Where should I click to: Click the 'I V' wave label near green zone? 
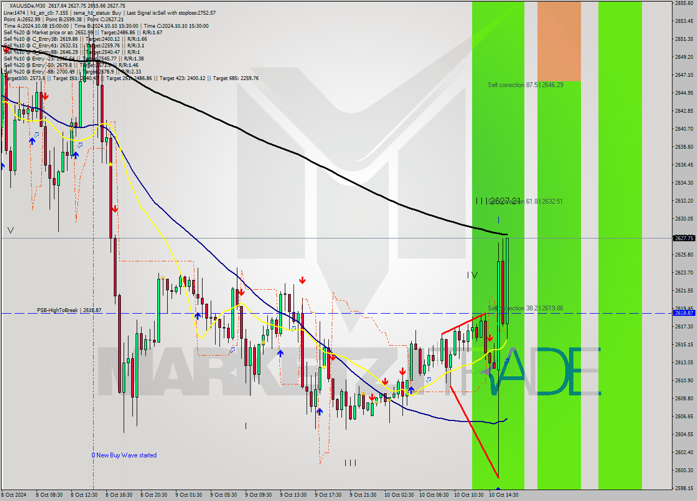click(x=472, y=275)
